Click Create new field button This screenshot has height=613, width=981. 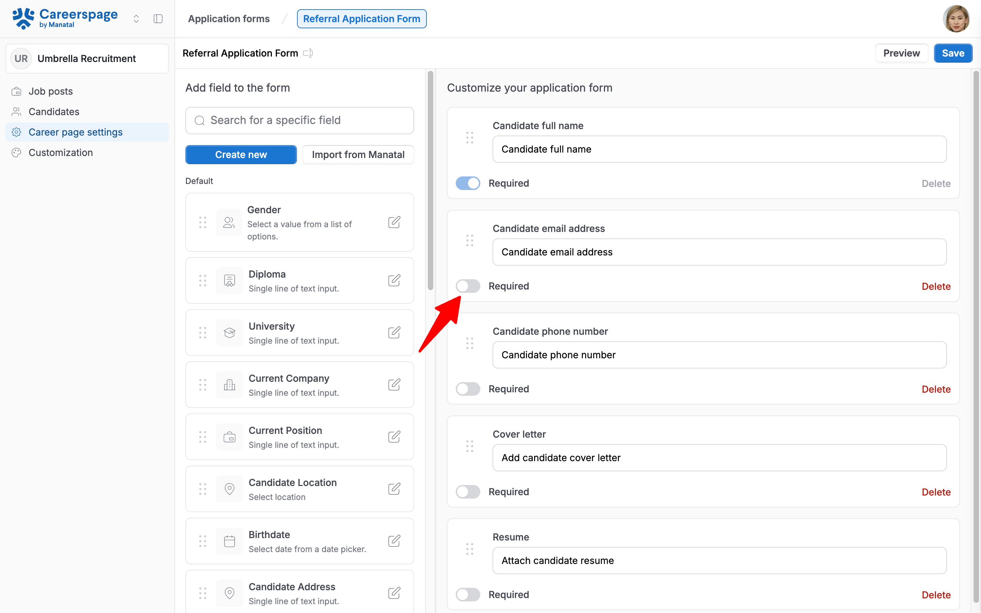[x=241, y=155]
